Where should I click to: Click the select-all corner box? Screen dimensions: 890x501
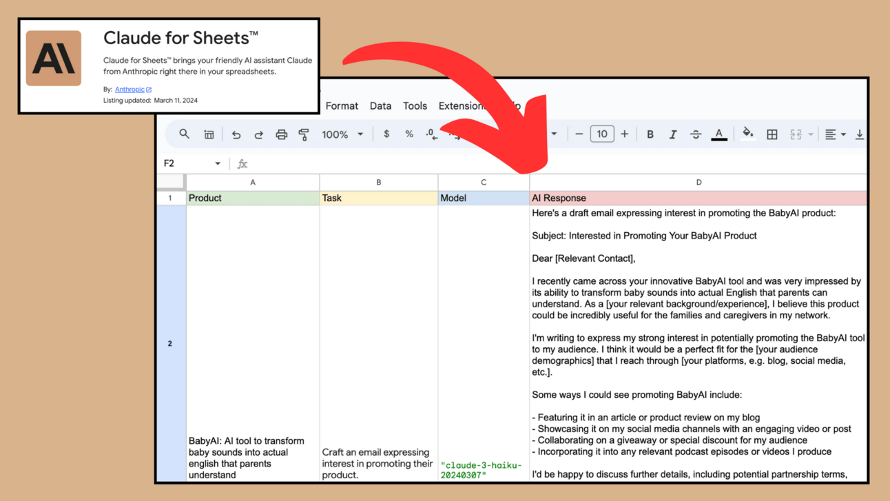coord(171,183)
